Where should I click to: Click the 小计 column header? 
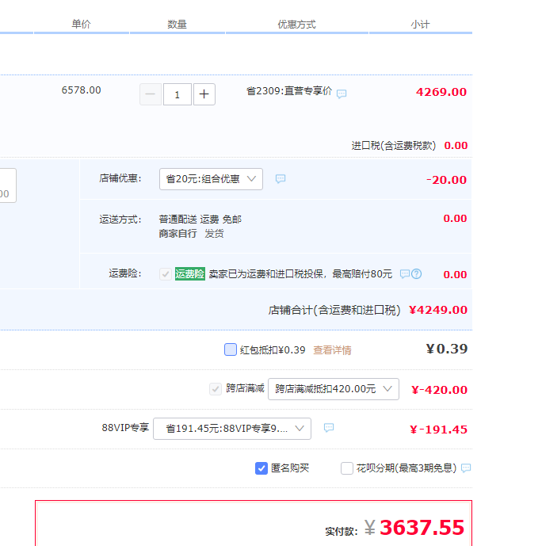(x=420, y=25)
